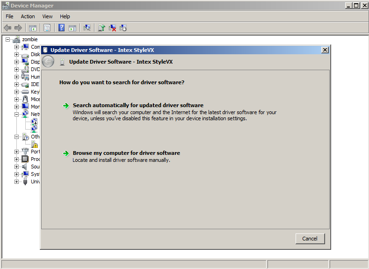Screen dimensions: 369x269
Task: Select the zombie computer root icon
Action: click(x=16, y=39)
